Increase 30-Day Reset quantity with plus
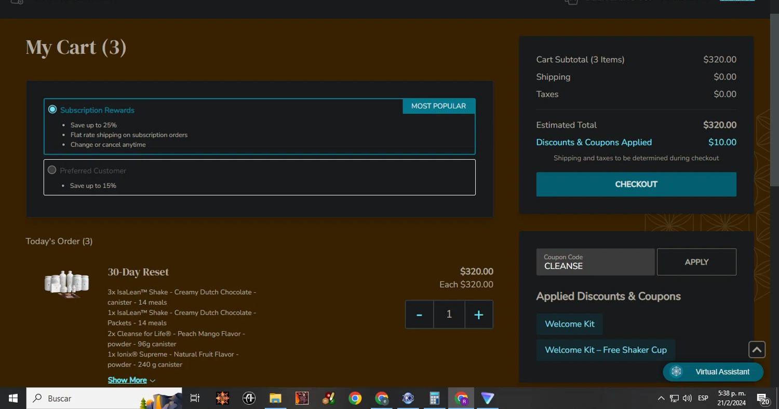 [479, 315]
